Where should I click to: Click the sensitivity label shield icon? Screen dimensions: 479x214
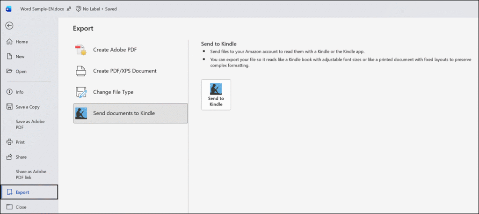[x=78, y=9]
